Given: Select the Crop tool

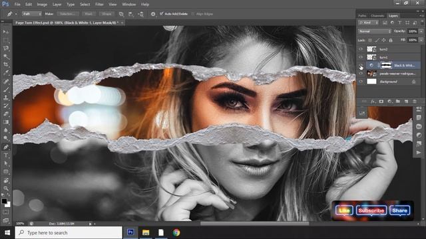Looking at the screenshot, I should pos(6,64).
